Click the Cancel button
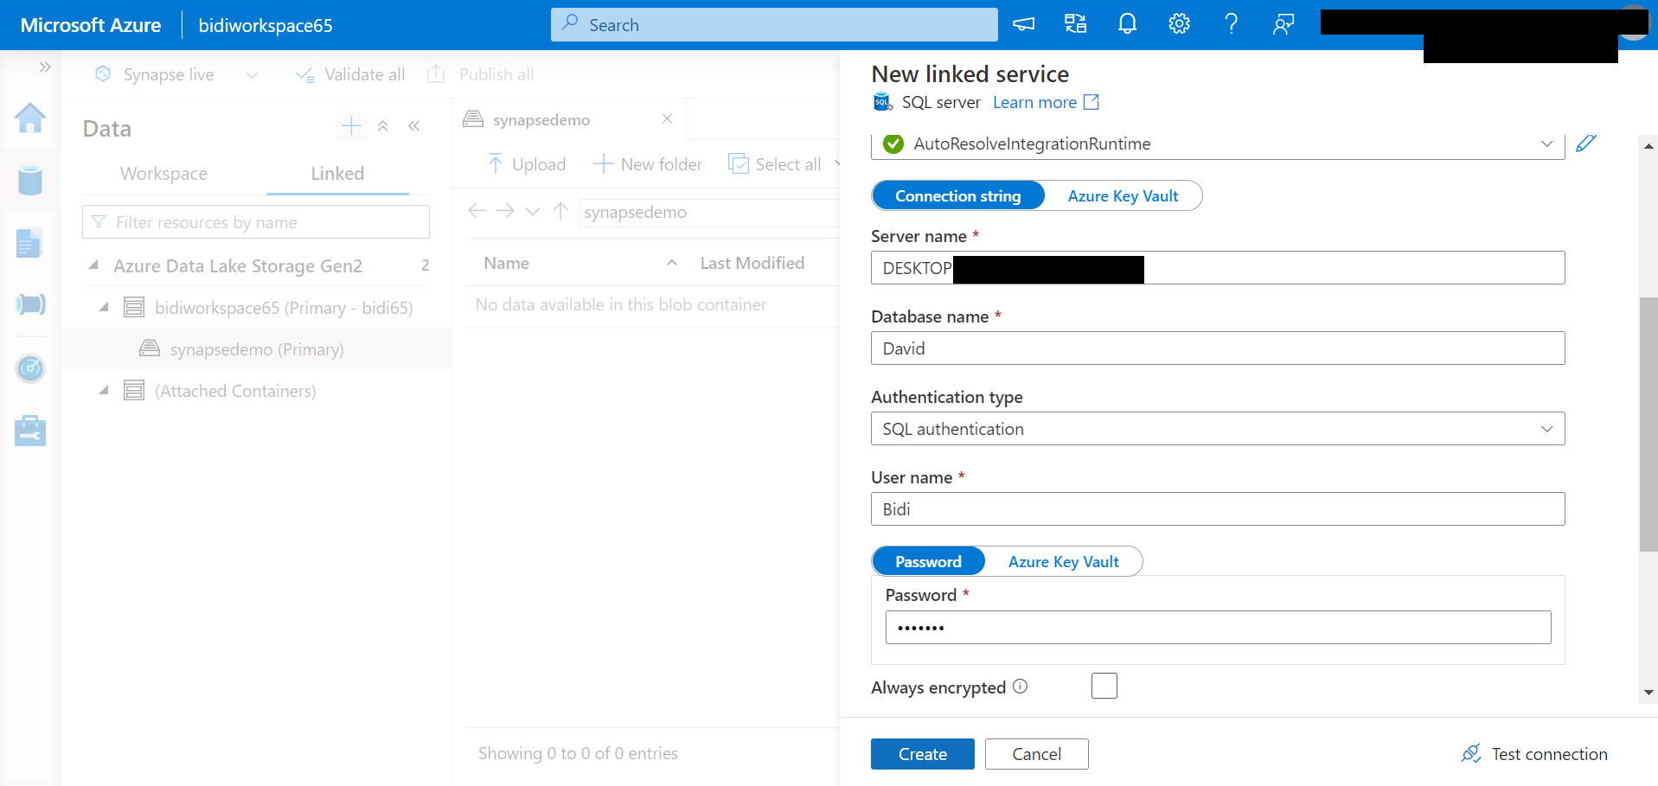The height and width of the screenshot is (786, 1658). click(1036, 754)
